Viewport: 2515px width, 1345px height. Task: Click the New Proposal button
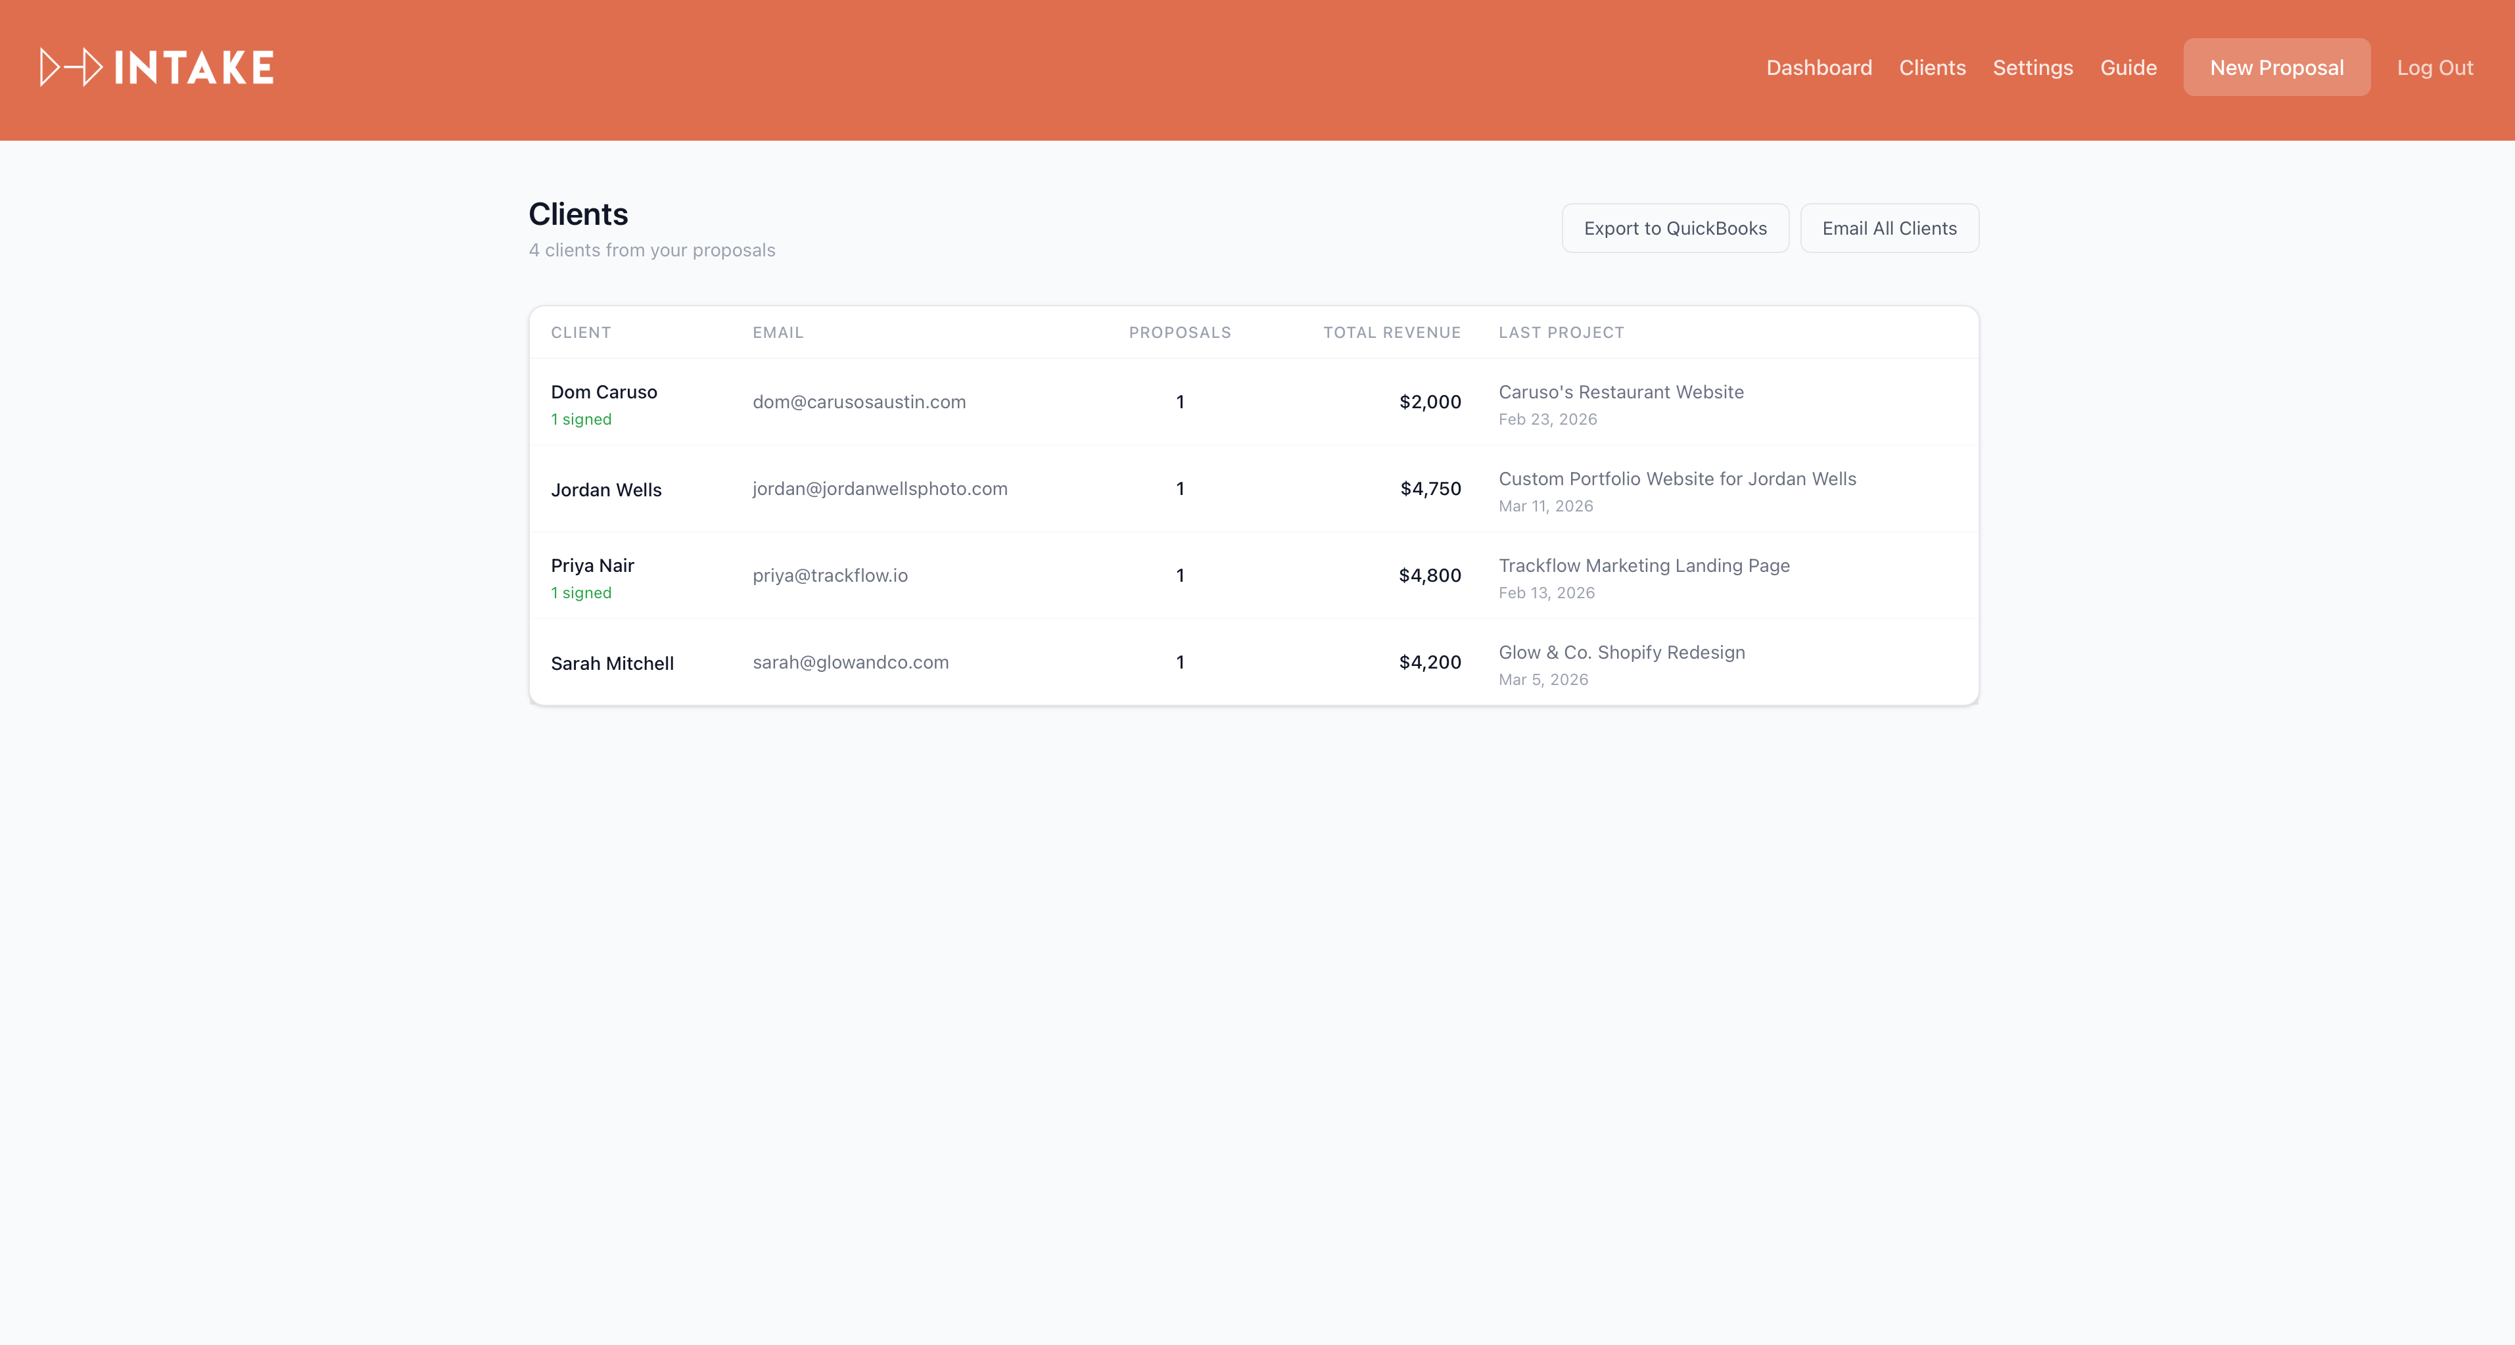(2276, 67)
